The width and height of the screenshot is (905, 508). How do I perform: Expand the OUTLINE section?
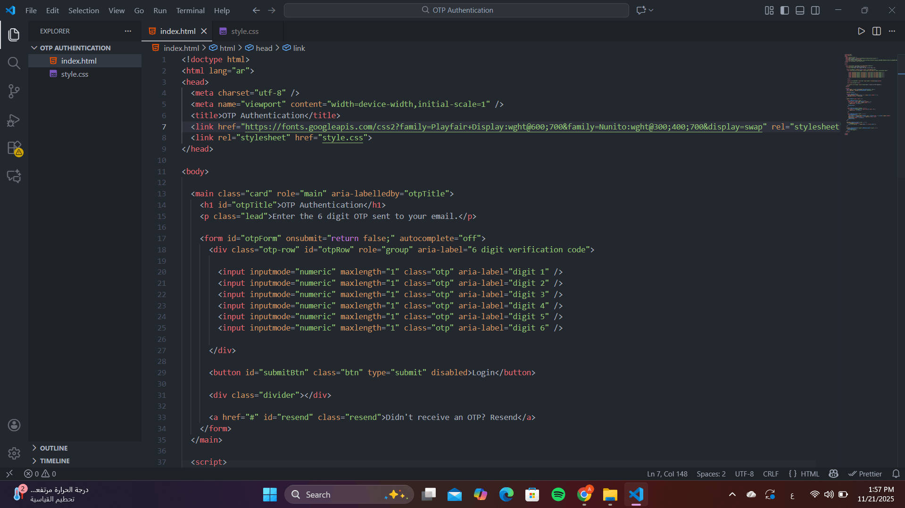(x=54, y=448)
